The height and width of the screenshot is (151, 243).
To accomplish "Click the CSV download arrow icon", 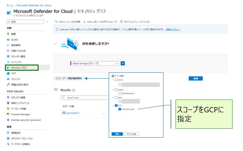I will pos(84,22).
